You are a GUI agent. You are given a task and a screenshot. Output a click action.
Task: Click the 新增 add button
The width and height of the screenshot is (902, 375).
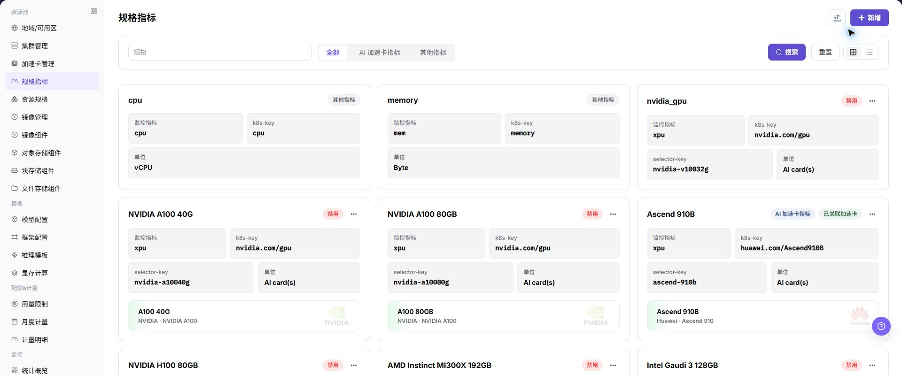869,18
